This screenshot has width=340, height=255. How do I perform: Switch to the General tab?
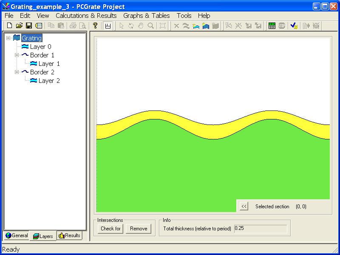click(17, 235)
